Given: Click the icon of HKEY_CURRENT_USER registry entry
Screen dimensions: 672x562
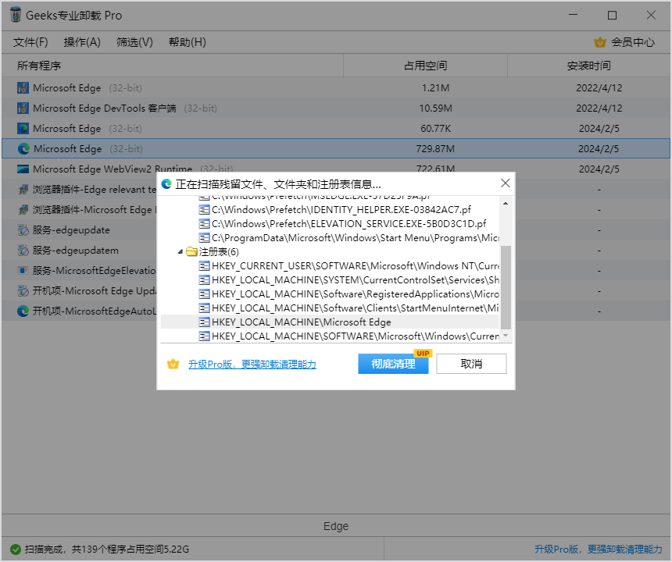Looking at the screenshot, I should tap(204, 266).
